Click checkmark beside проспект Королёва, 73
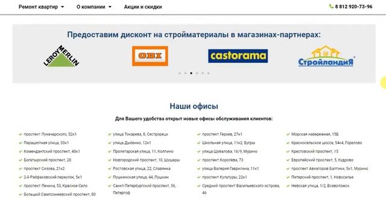 199,160
